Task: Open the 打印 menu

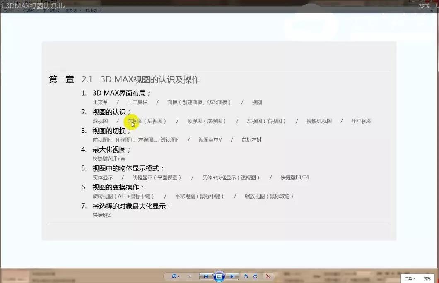Action: click(31, 10)
